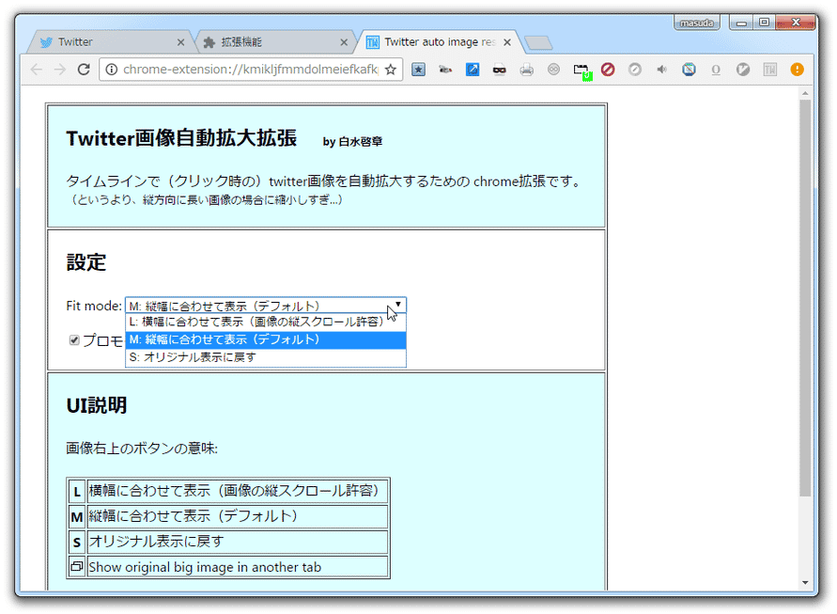837x614 pixels.
Task: Click table cell 'オリジナル表示に戻す'
Action: [x=238, y=542]
